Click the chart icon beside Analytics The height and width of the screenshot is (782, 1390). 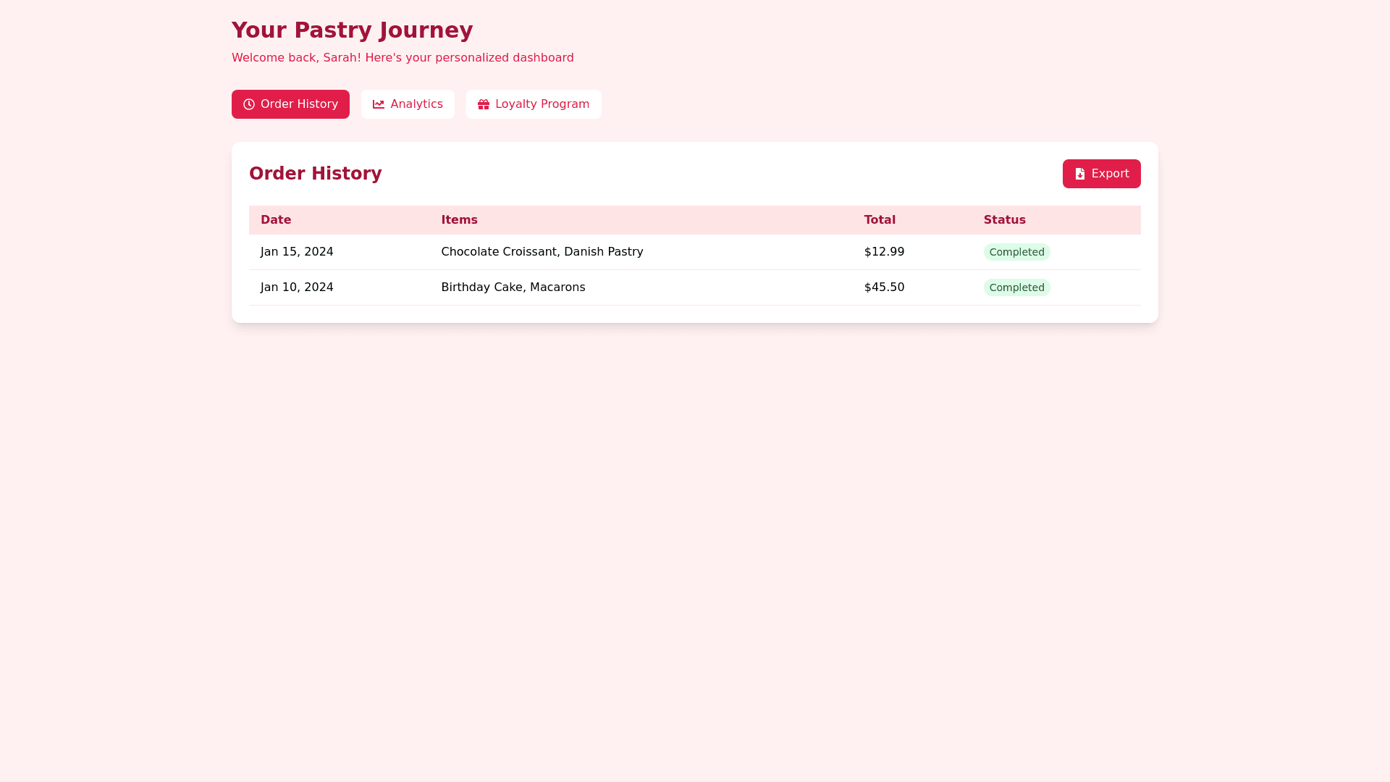[379, 104]
